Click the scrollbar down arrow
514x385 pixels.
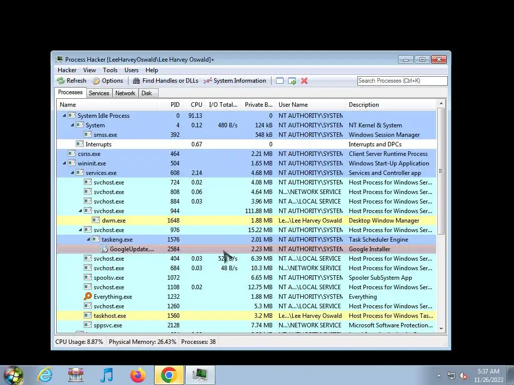(441, 328)
